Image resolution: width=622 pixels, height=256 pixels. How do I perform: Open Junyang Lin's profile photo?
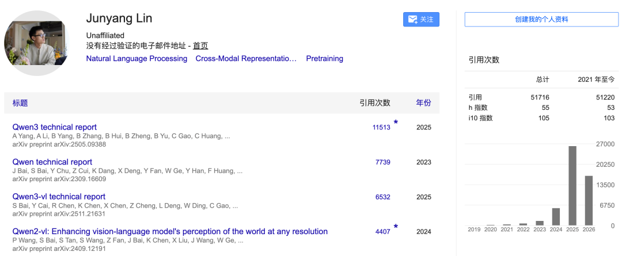click(x=37, y=44)
